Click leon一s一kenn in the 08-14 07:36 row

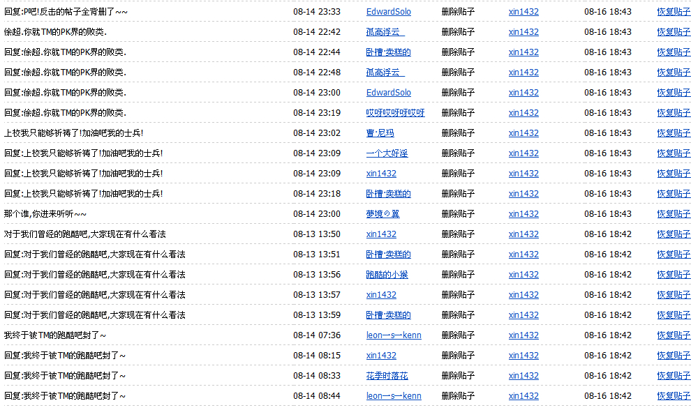pos(394,336)
